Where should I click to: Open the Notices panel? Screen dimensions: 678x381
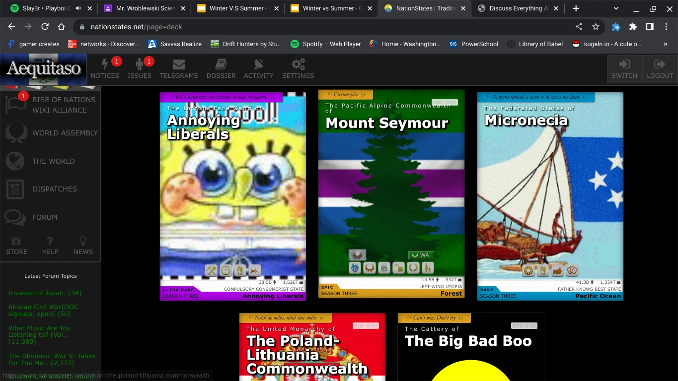105,68
